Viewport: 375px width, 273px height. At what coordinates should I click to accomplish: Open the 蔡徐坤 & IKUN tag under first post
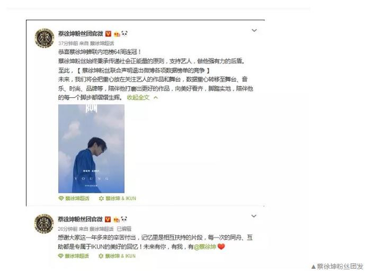[117, 199]
